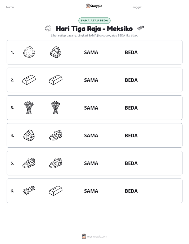This screenshot has width=189, height=244.
Task: Click the first sandal icon in row 5
Action: (x=29, y=163)
